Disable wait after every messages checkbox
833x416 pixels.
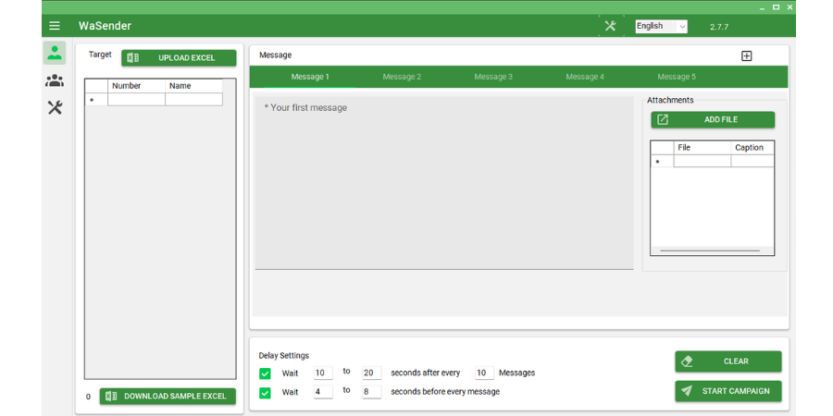pyautogui.click(x=266, y=373)
